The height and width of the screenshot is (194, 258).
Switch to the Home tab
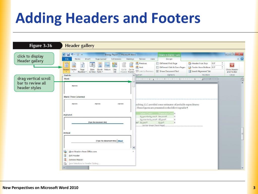click(x=78, y=59)
